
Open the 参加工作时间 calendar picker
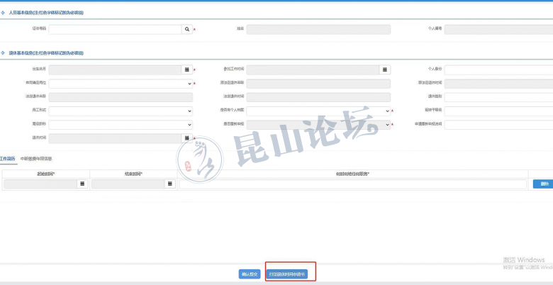tap(384, 69)
